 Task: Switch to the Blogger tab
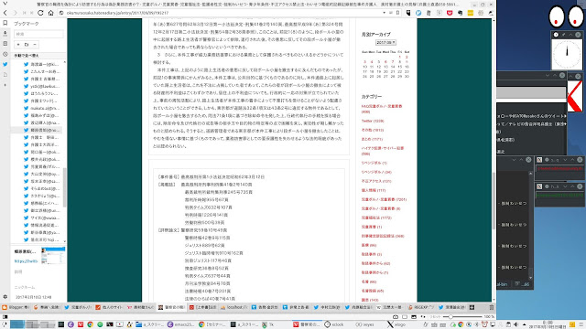[x=16, y=307]
